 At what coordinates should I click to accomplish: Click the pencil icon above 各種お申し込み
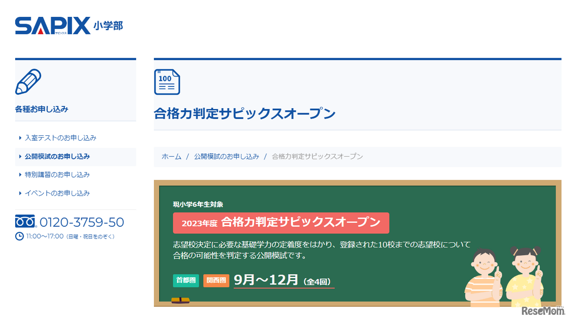(x=29, y=82)
